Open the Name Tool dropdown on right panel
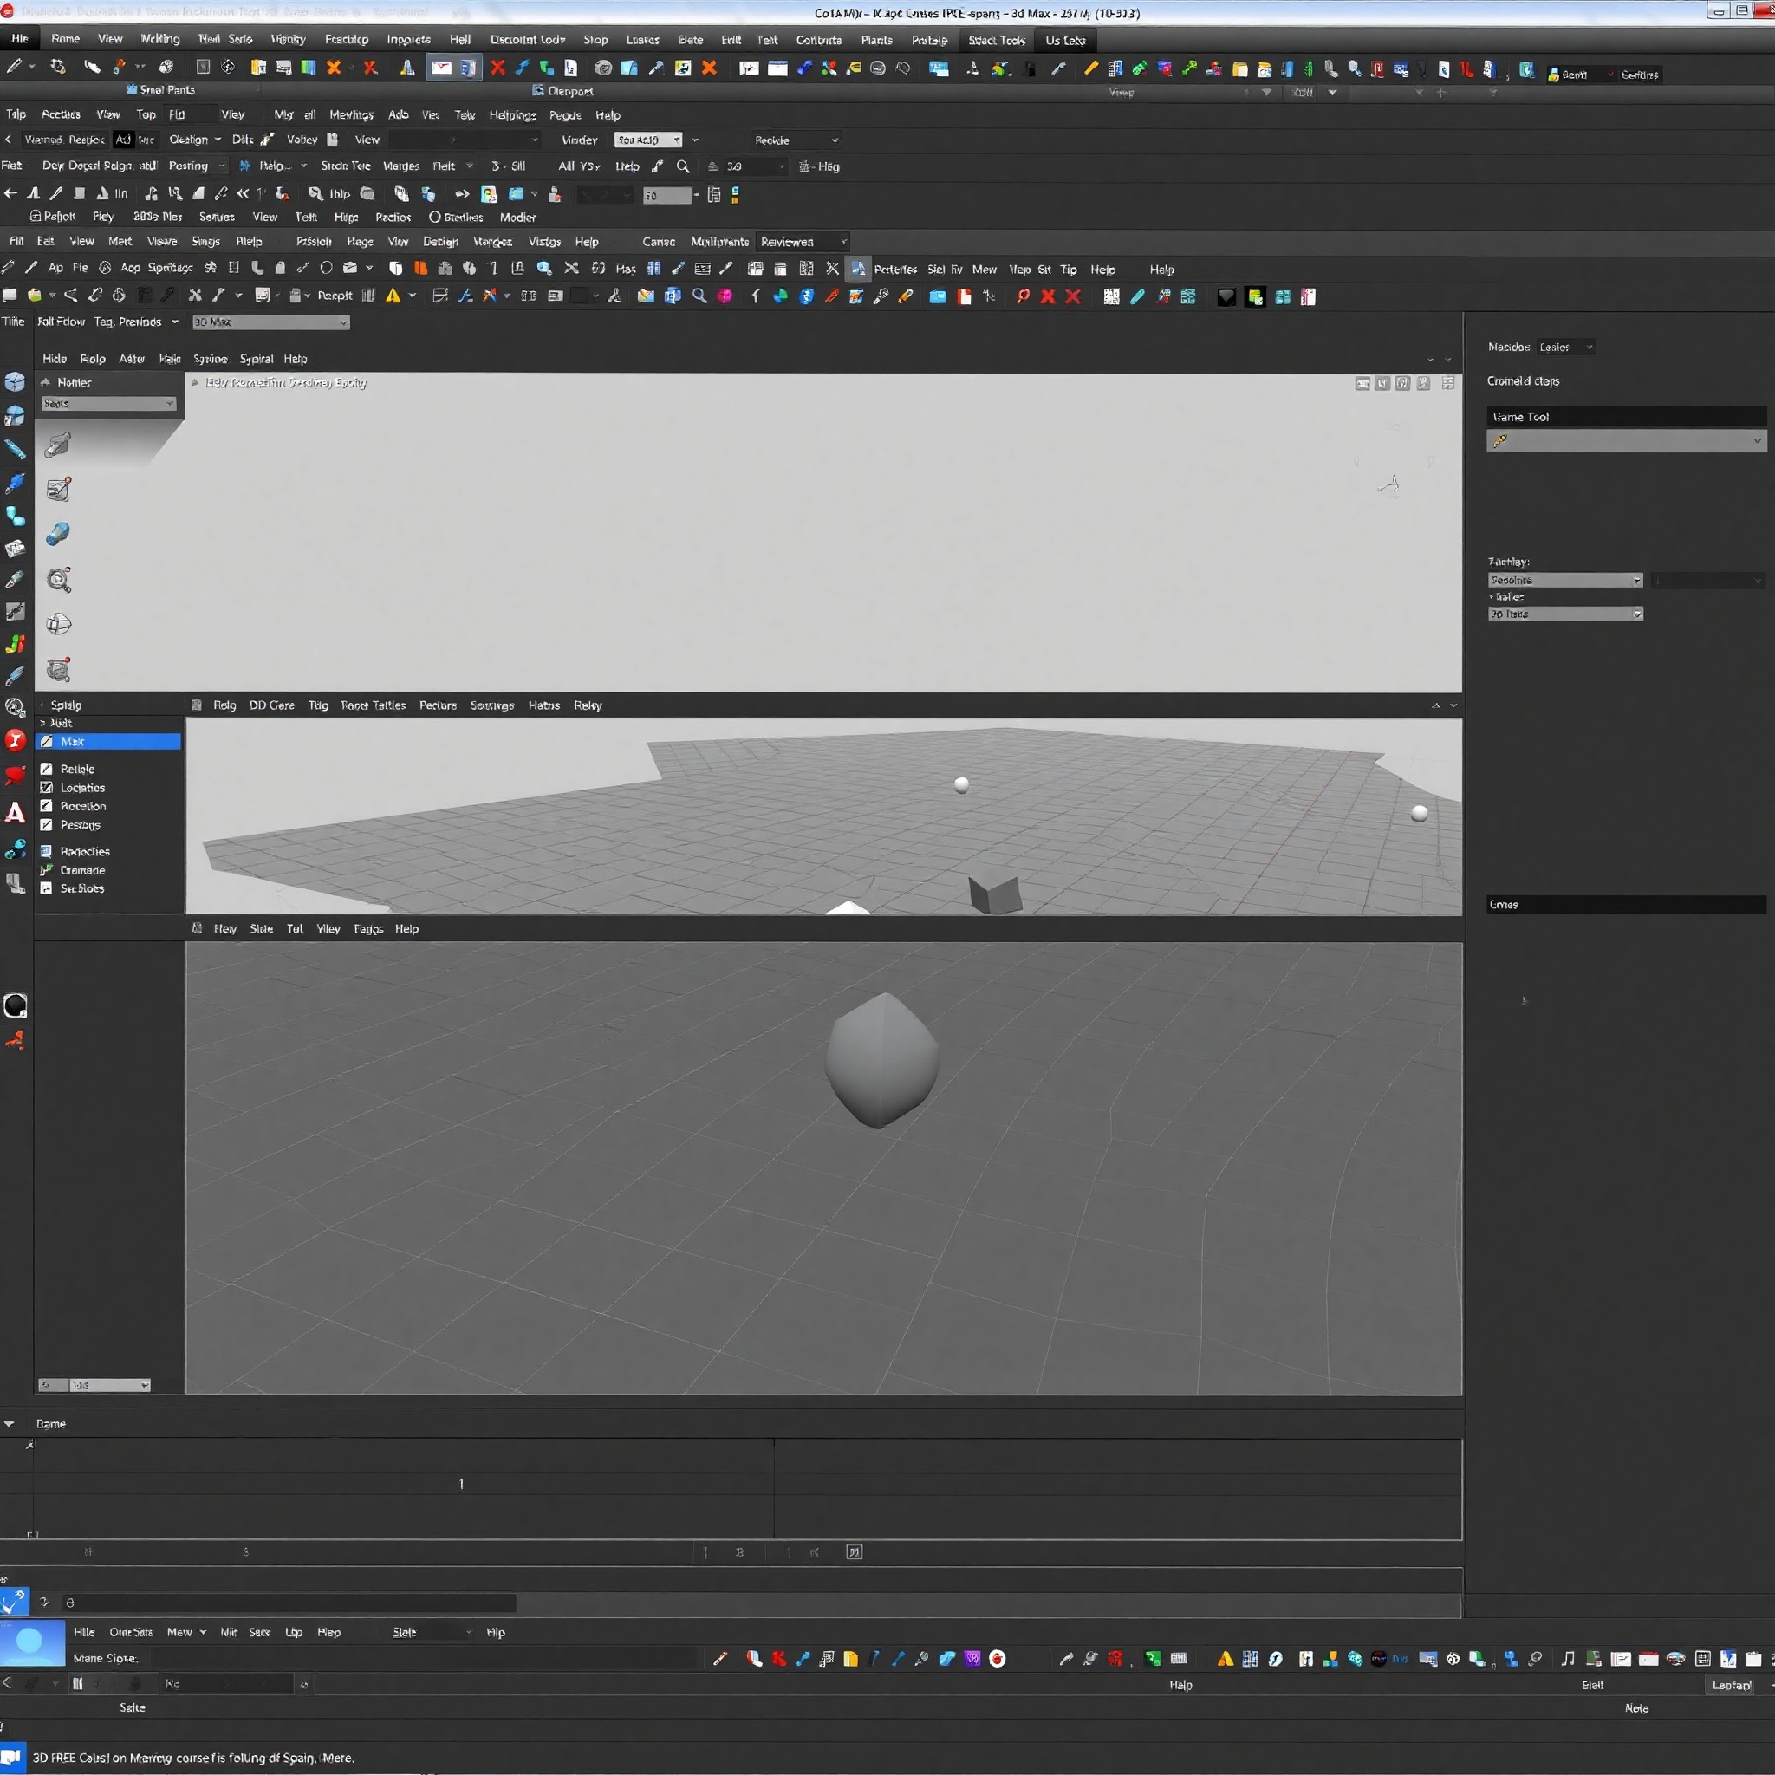 [x=1626, y=441]
